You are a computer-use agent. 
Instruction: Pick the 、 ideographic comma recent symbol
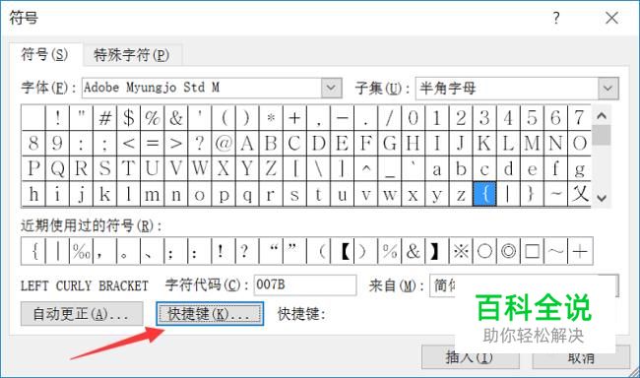(x=152, y=251)
